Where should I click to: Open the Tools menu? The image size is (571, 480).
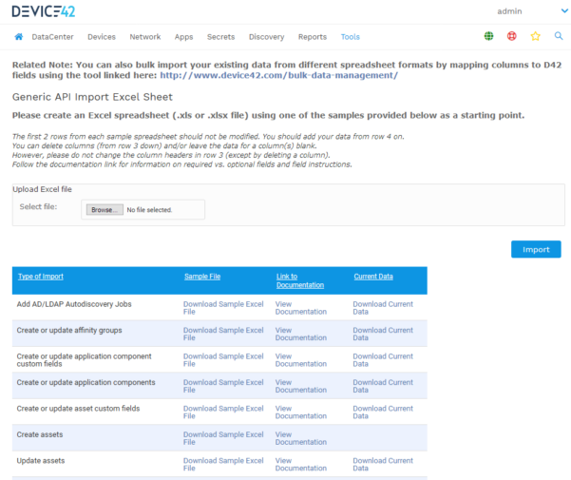[x=350, y=37]
